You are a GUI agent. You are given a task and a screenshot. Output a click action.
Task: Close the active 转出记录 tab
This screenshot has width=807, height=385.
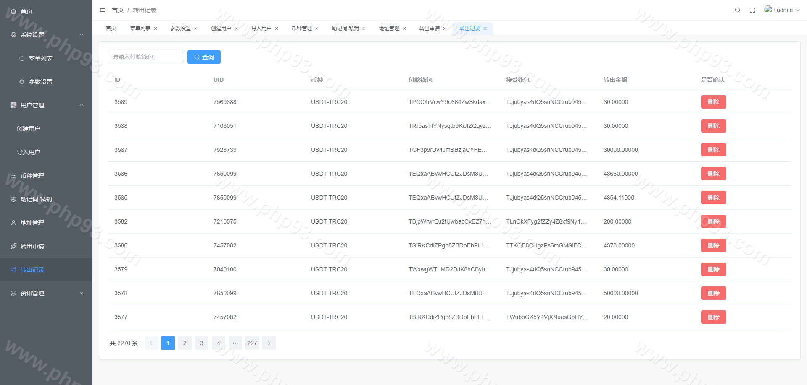click(x=485, y=29)
